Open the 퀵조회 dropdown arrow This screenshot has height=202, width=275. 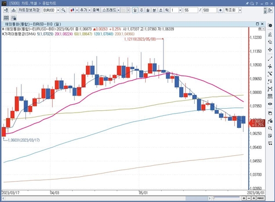[x=240, y=10]
